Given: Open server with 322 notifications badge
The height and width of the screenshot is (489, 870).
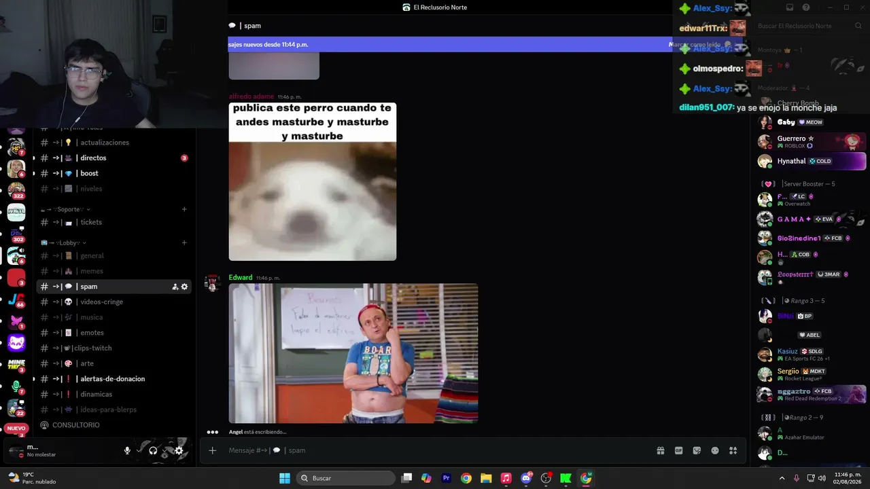Looking at the screenshot, I should click(x=16, y=189).
